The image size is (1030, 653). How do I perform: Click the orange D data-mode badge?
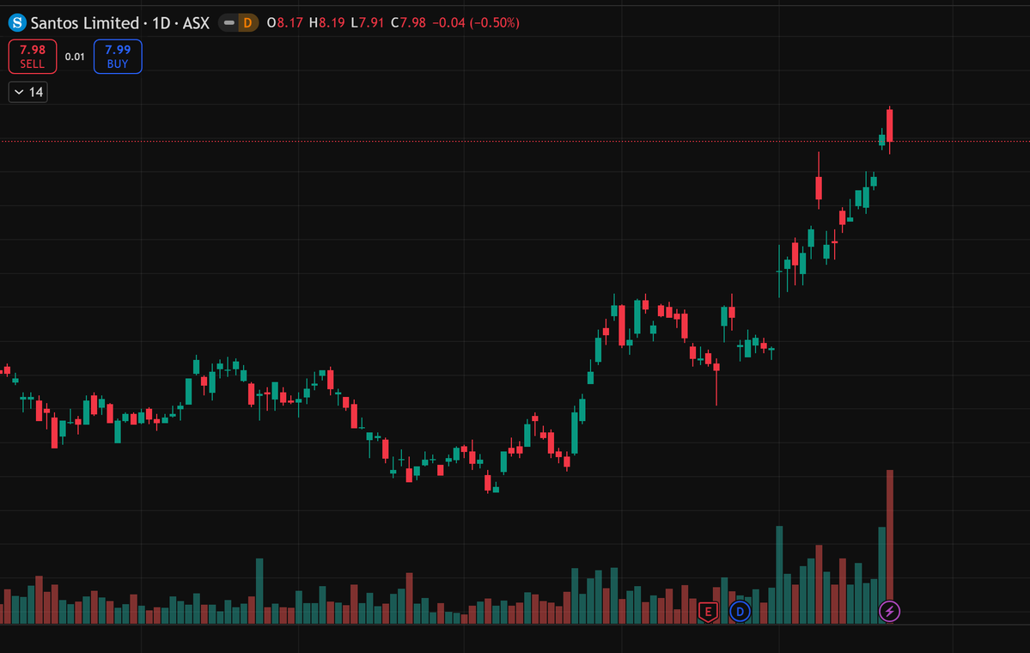(247, 23)
